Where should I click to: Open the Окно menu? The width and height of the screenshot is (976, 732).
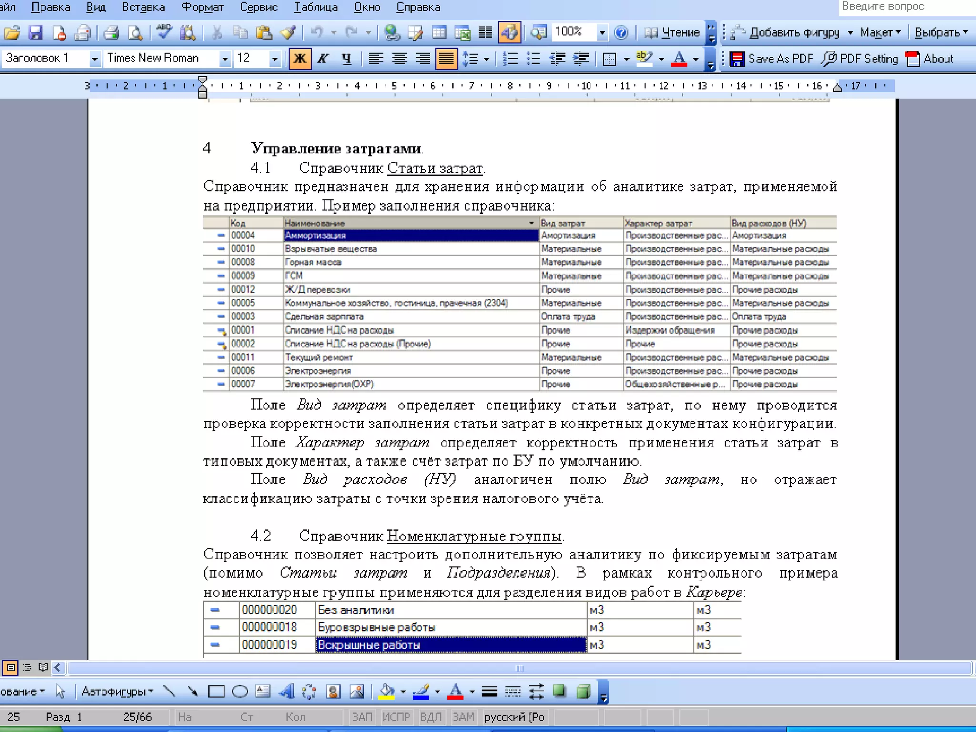click(x=366, y=8)
